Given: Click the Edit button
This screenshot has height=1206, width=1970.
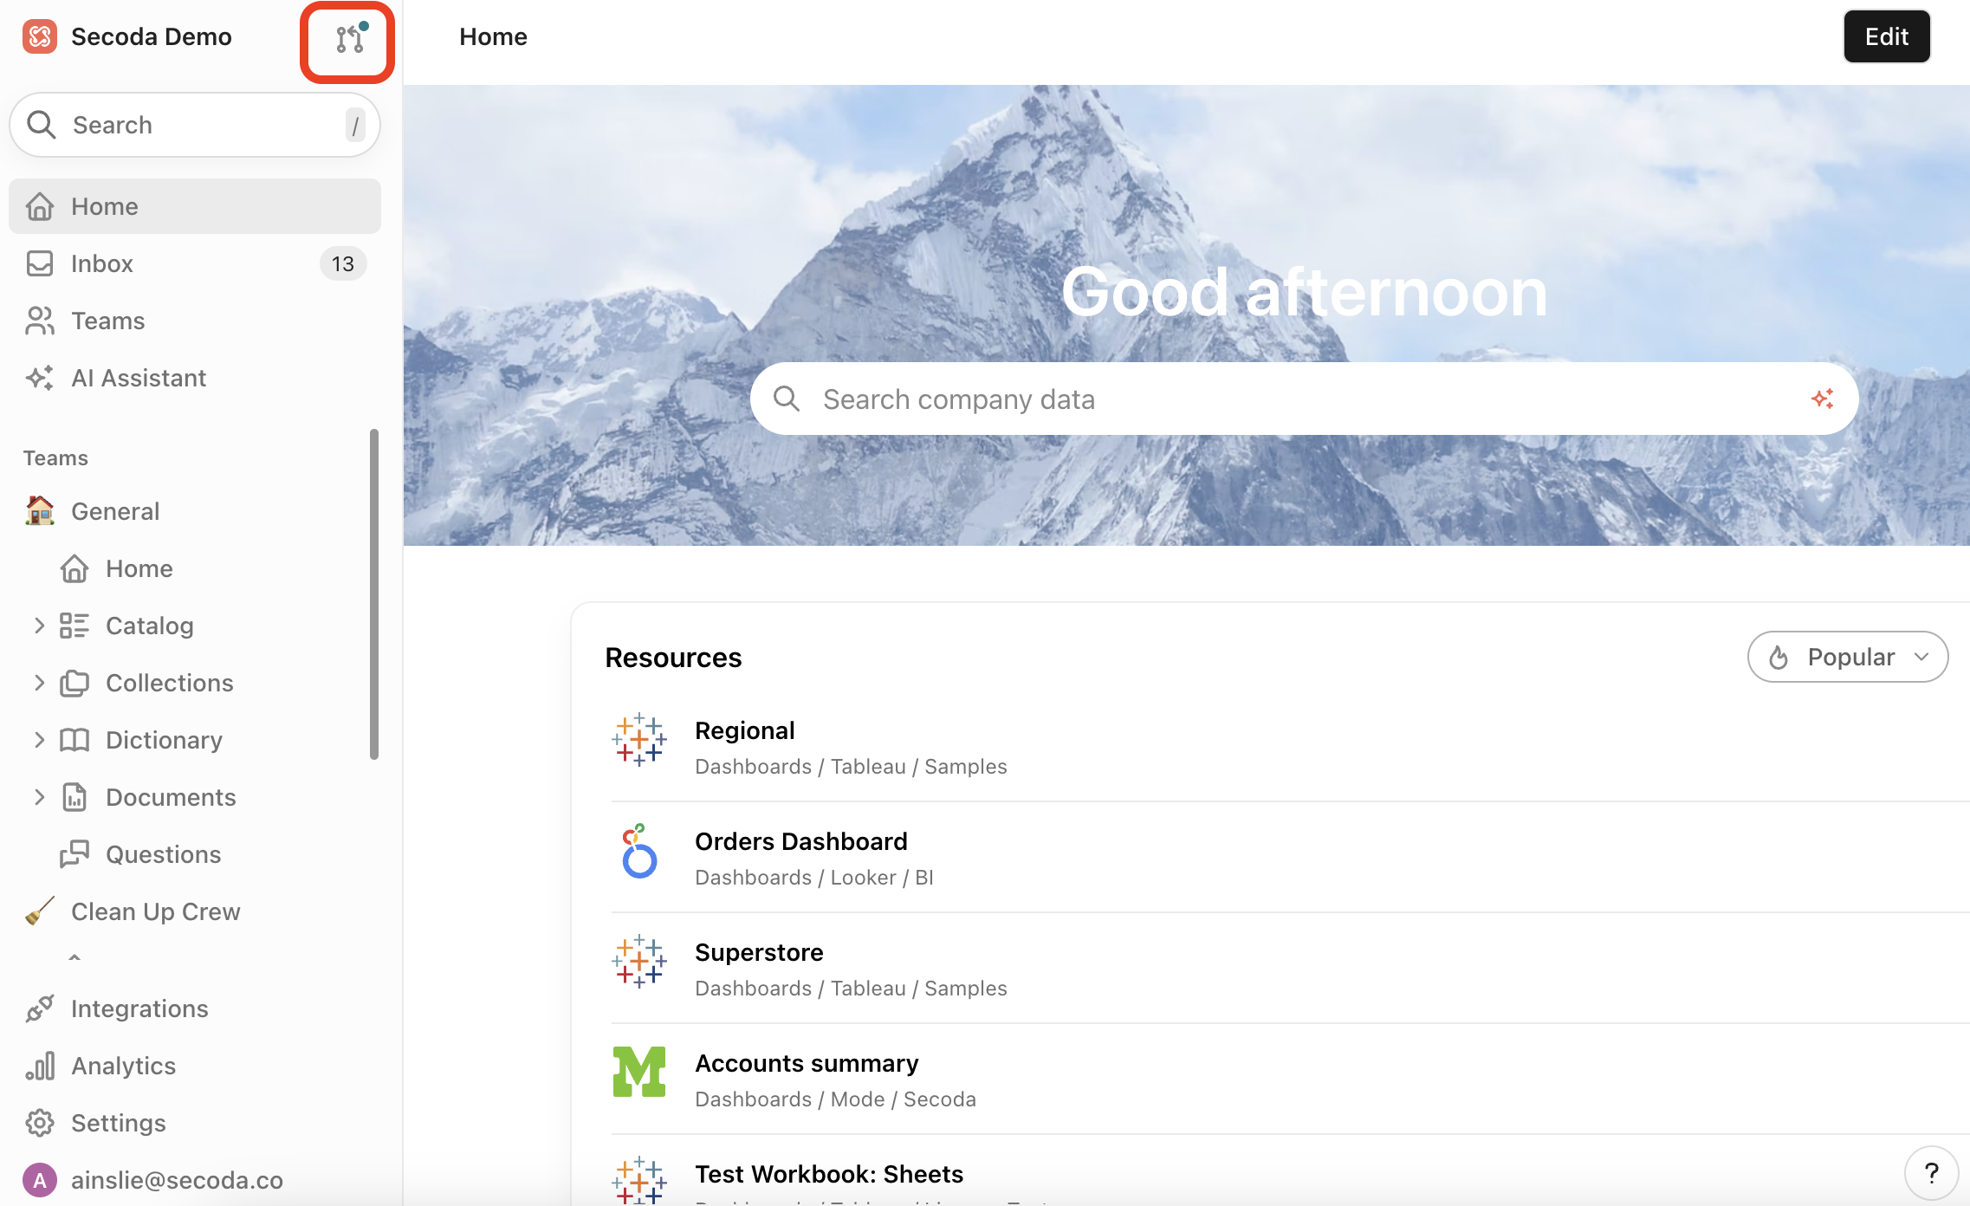Looking at the screenshot, I should point(1886,36).
